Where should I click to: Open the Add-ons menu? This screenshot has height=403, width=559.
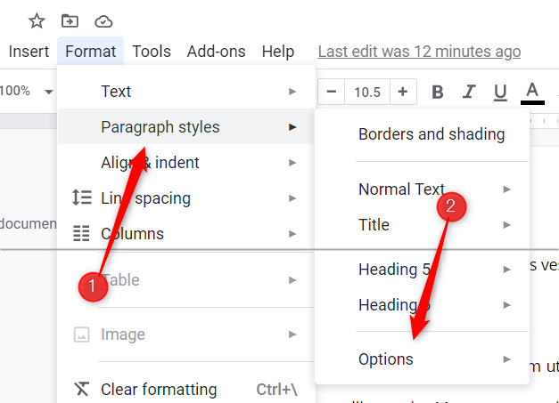[x=216, y=52]
